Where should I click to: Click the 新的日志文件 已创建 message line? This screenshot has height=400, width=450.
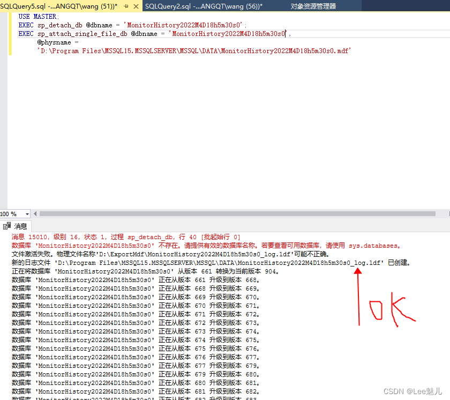pyautogui.click(x=211, y=263)
